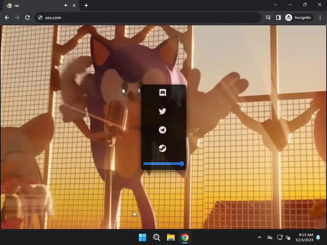Show hidden system tray icons
The height and width of the screenshot is (245, 327).
pos(260,237)
